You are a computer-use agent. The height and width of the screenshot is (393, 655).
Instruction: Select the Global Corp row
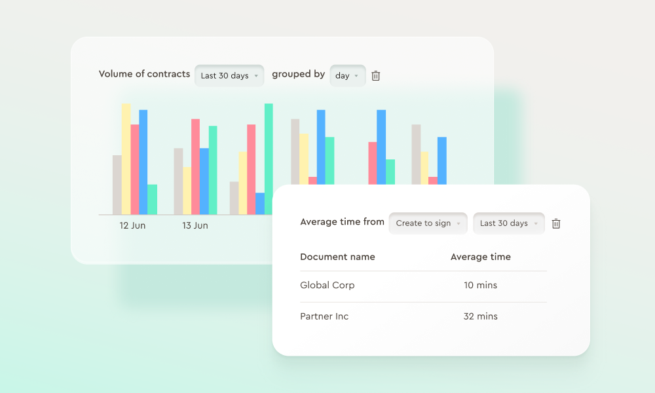click(327, 286)
